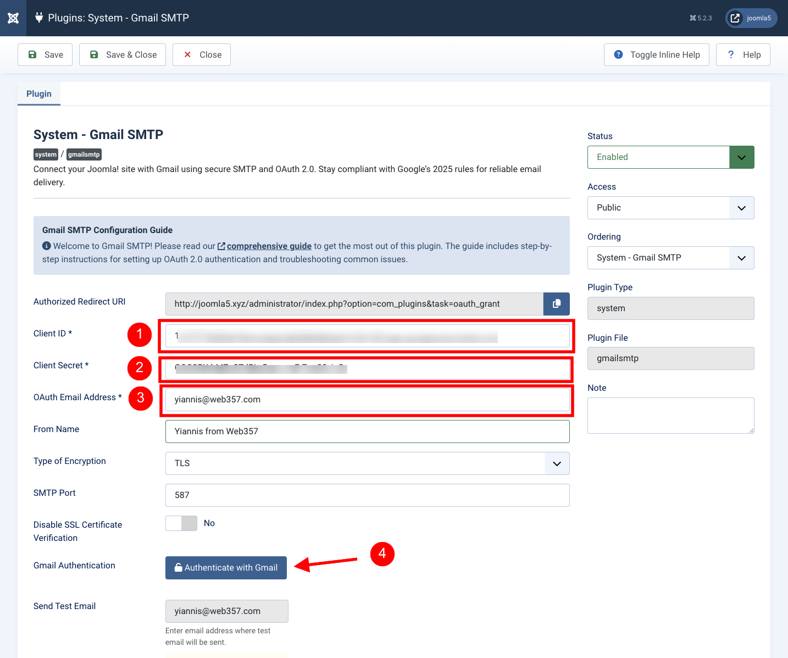This screenshot has height=658, width=788.
Task: Edit the From Name field
Action: [368, 432]
